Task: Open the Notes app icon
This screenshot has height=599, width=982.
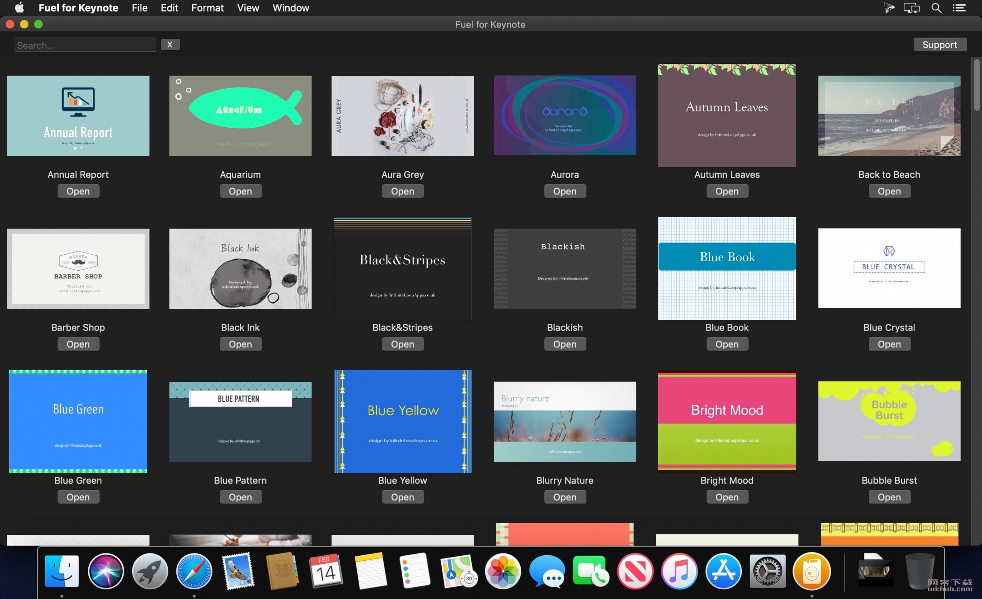Action: pyautogui.click(x=370, y=571)
